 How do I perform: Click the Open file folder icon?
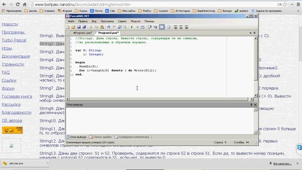(x=73, y=27)
